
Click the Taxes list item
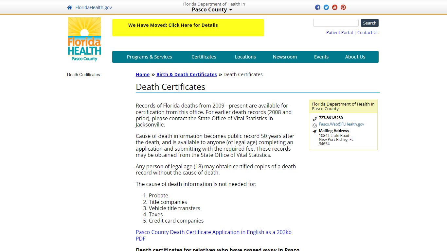pos(156,214)
